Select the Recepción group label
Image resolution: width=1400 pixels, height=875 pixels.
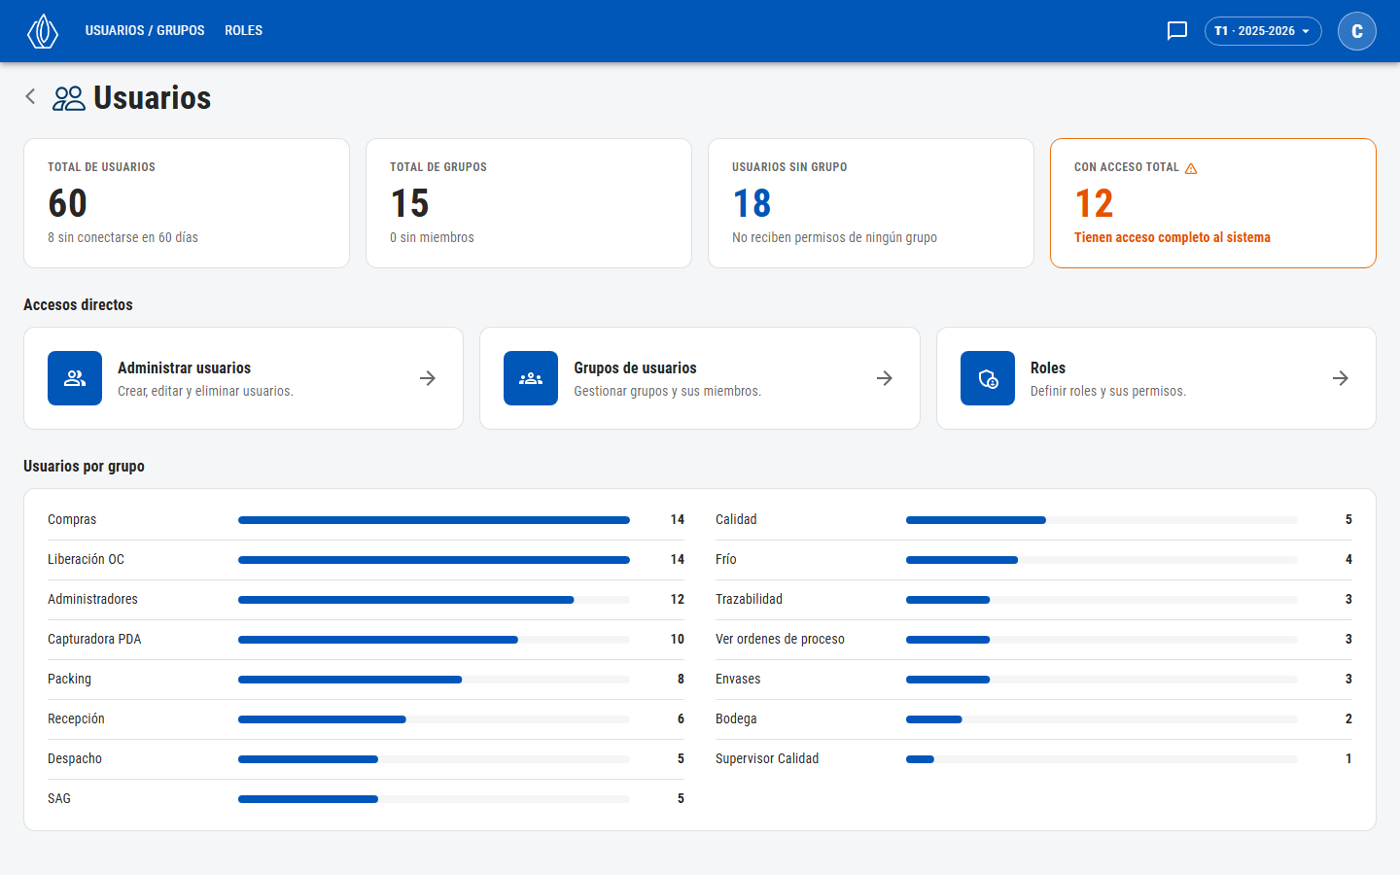point(76,718)
